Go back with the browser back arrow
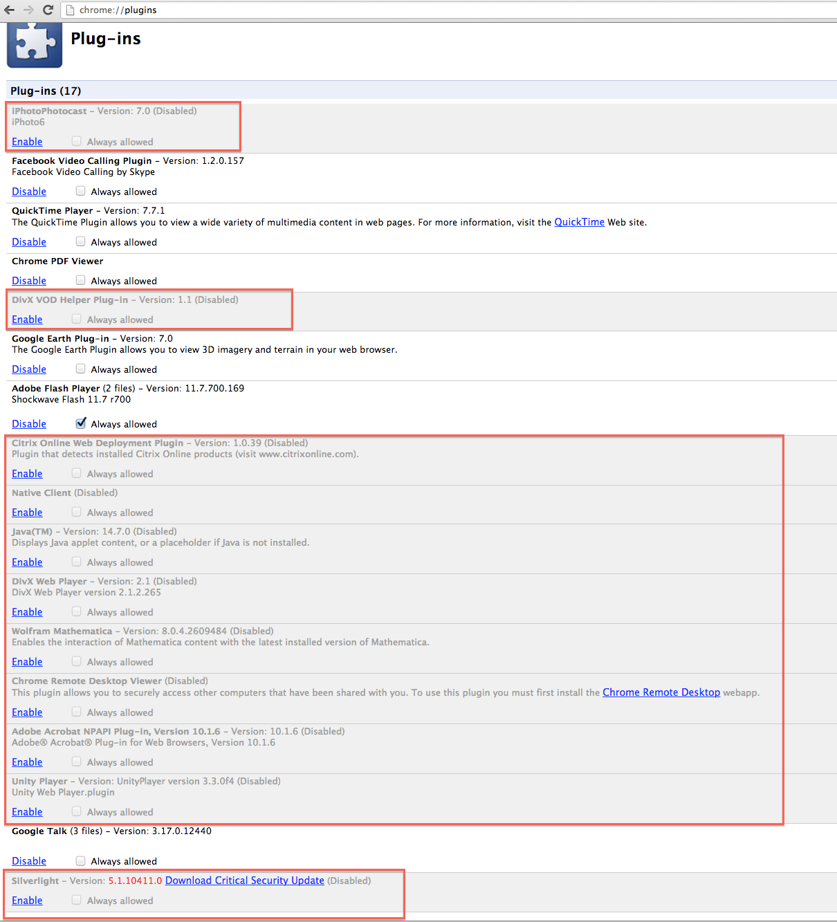Screen dimensions: 837x922 pyautogui.click(x=9, y=10)
